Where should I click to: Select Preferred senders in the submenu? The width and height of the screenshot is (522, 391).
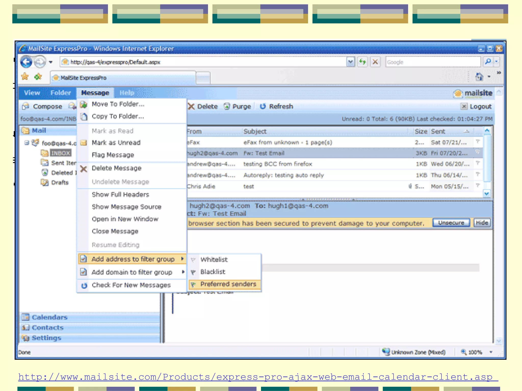click(x=225, y=284)
